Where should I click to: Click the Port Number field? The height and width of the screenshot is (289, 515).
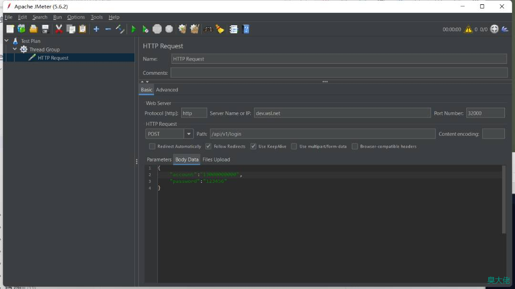(x=485, y=113)
